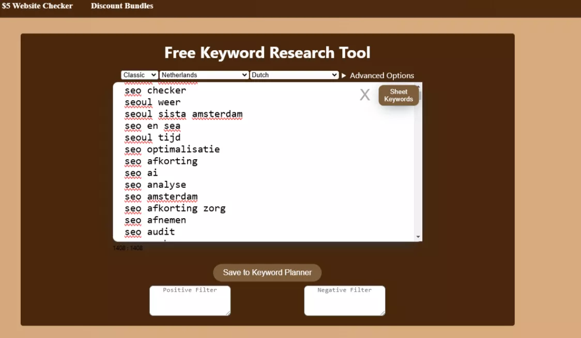Viewport: 581px width, 338px height.
Task: Select the keyword 'seo audit'
Action: [x=149, y=232]
